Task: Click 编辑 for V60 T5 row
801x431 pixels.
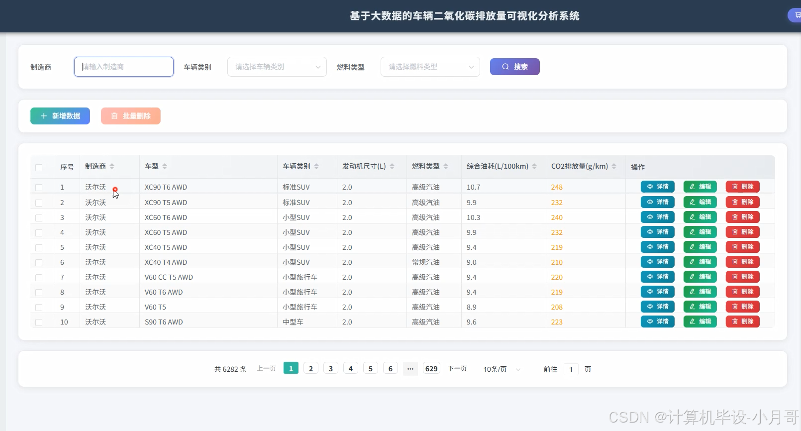Action: 700,307
